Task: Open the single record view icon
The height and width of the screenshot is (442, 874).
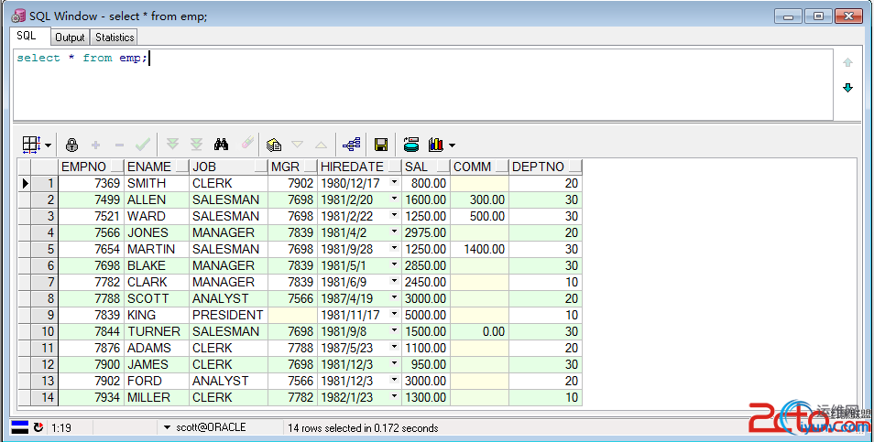Action: [274, 146]
